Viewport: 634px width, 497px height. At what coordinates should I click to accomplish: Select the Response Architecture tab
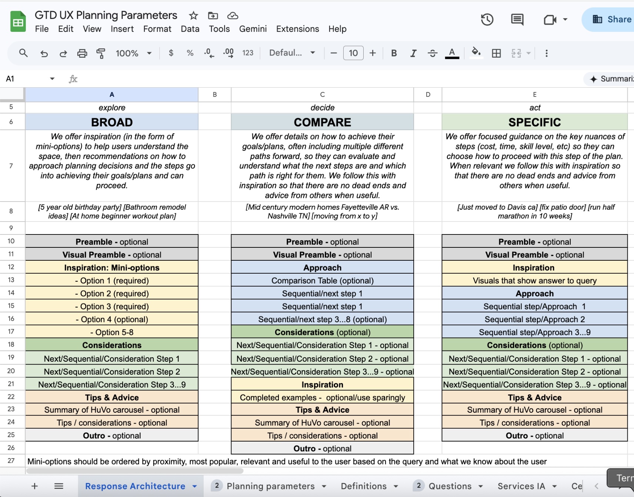click(135, 486)
